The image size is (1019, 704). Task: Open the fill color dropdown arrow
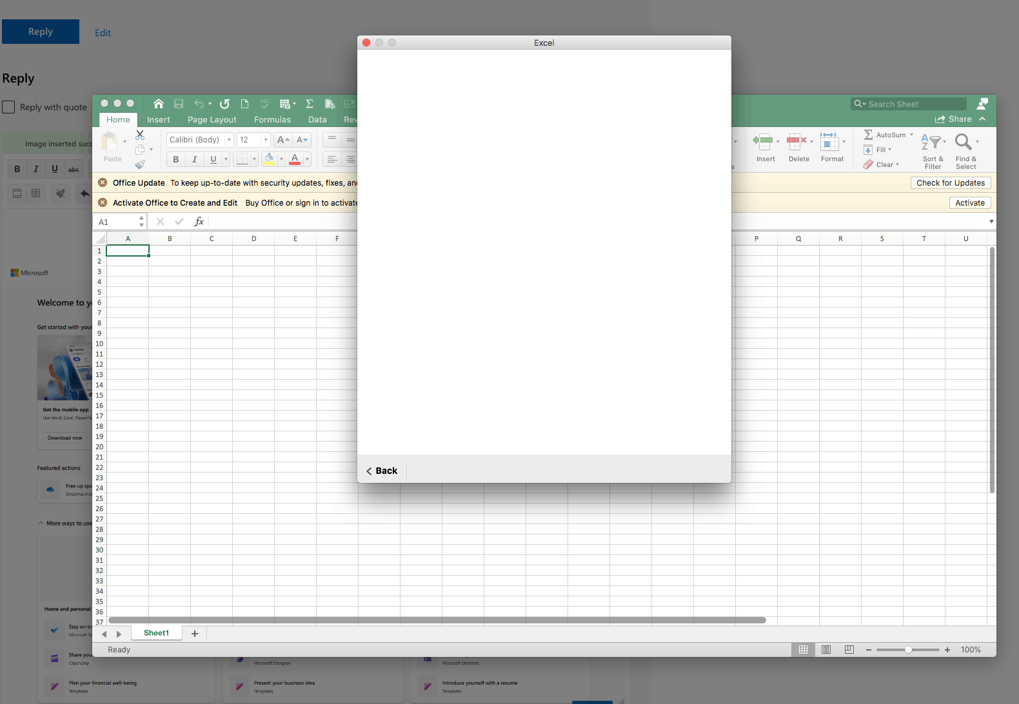click(281, 159)
